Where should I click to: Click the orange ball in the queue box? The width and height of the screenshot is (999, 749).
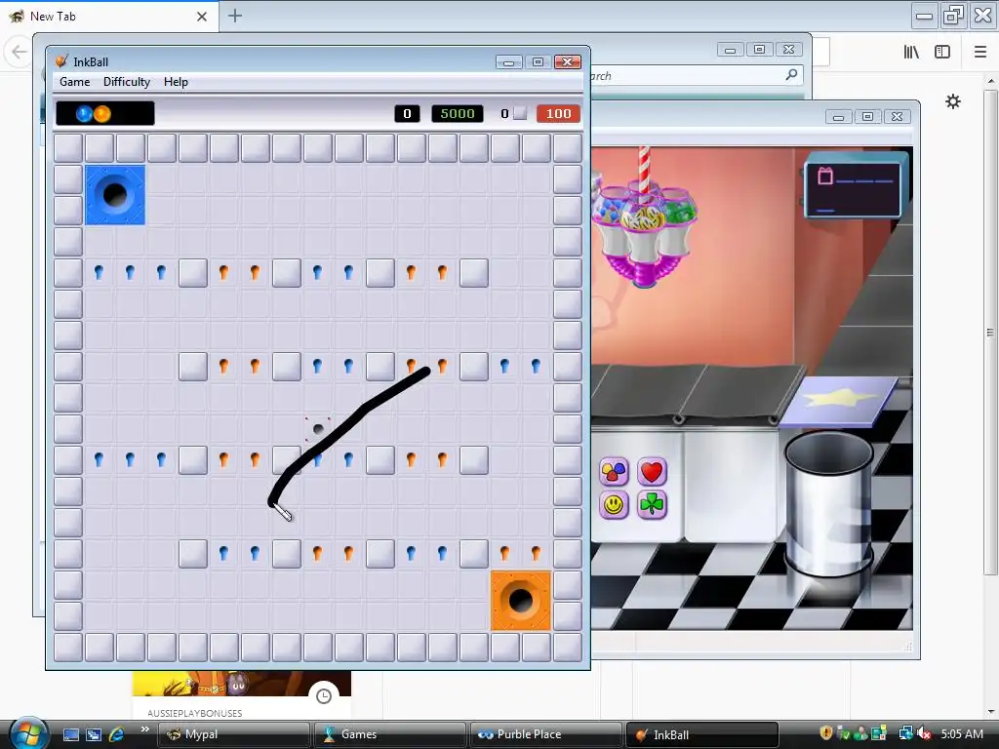coord(101,114)
